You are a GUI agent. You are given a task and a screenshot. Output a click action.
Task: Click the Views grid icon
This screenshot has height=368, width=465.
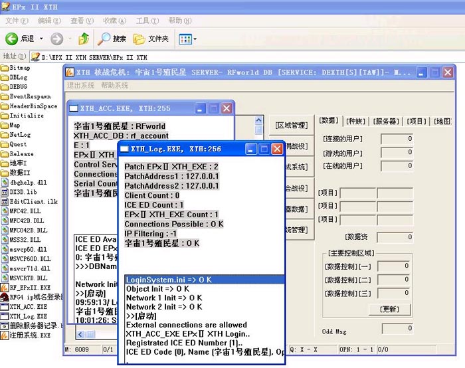[x=185, y=39]
